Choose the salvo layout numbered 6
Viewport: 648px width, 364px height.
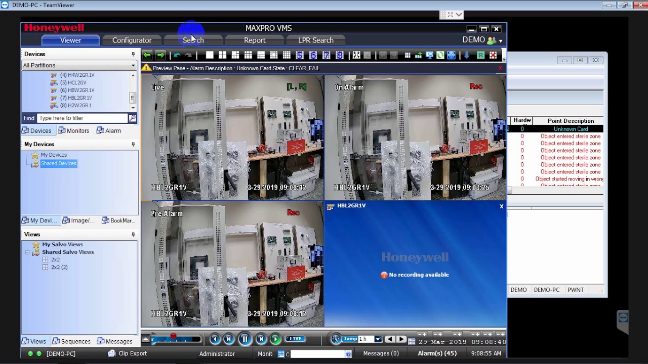[313, 55]
